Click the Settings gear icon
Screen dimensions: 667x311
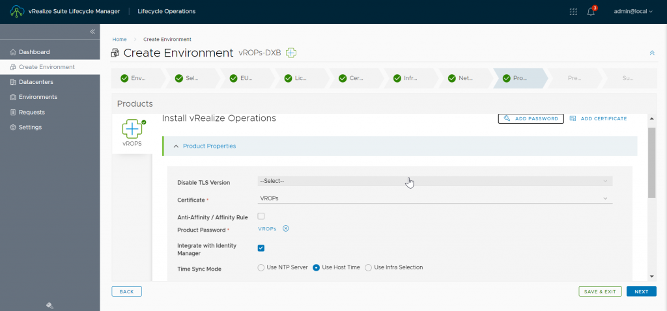pyautogui.click(x=13, y=128)
